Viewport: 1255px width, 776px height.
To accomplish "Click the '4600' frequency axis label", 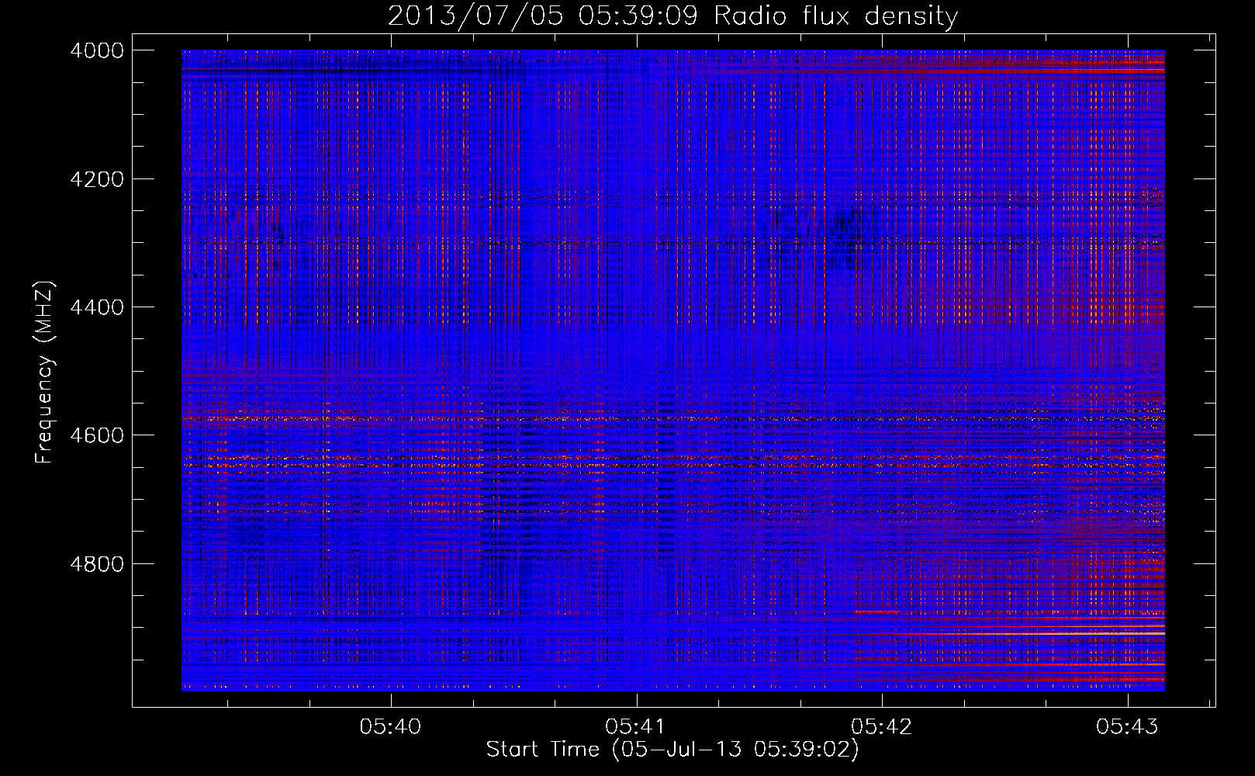I will tap(97, 435).
